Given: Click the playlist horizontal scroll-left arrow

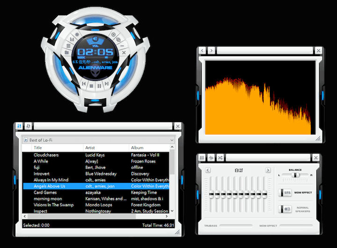Looking at the screenshot, I should click(25, 216).
